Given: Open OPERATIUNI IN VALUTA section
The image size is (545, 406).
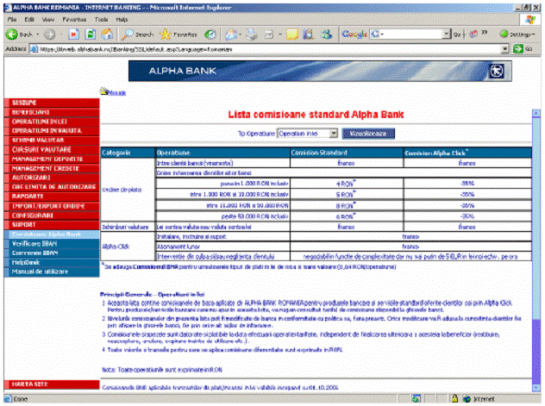Looking at the screenshot, I should (52, 131).
